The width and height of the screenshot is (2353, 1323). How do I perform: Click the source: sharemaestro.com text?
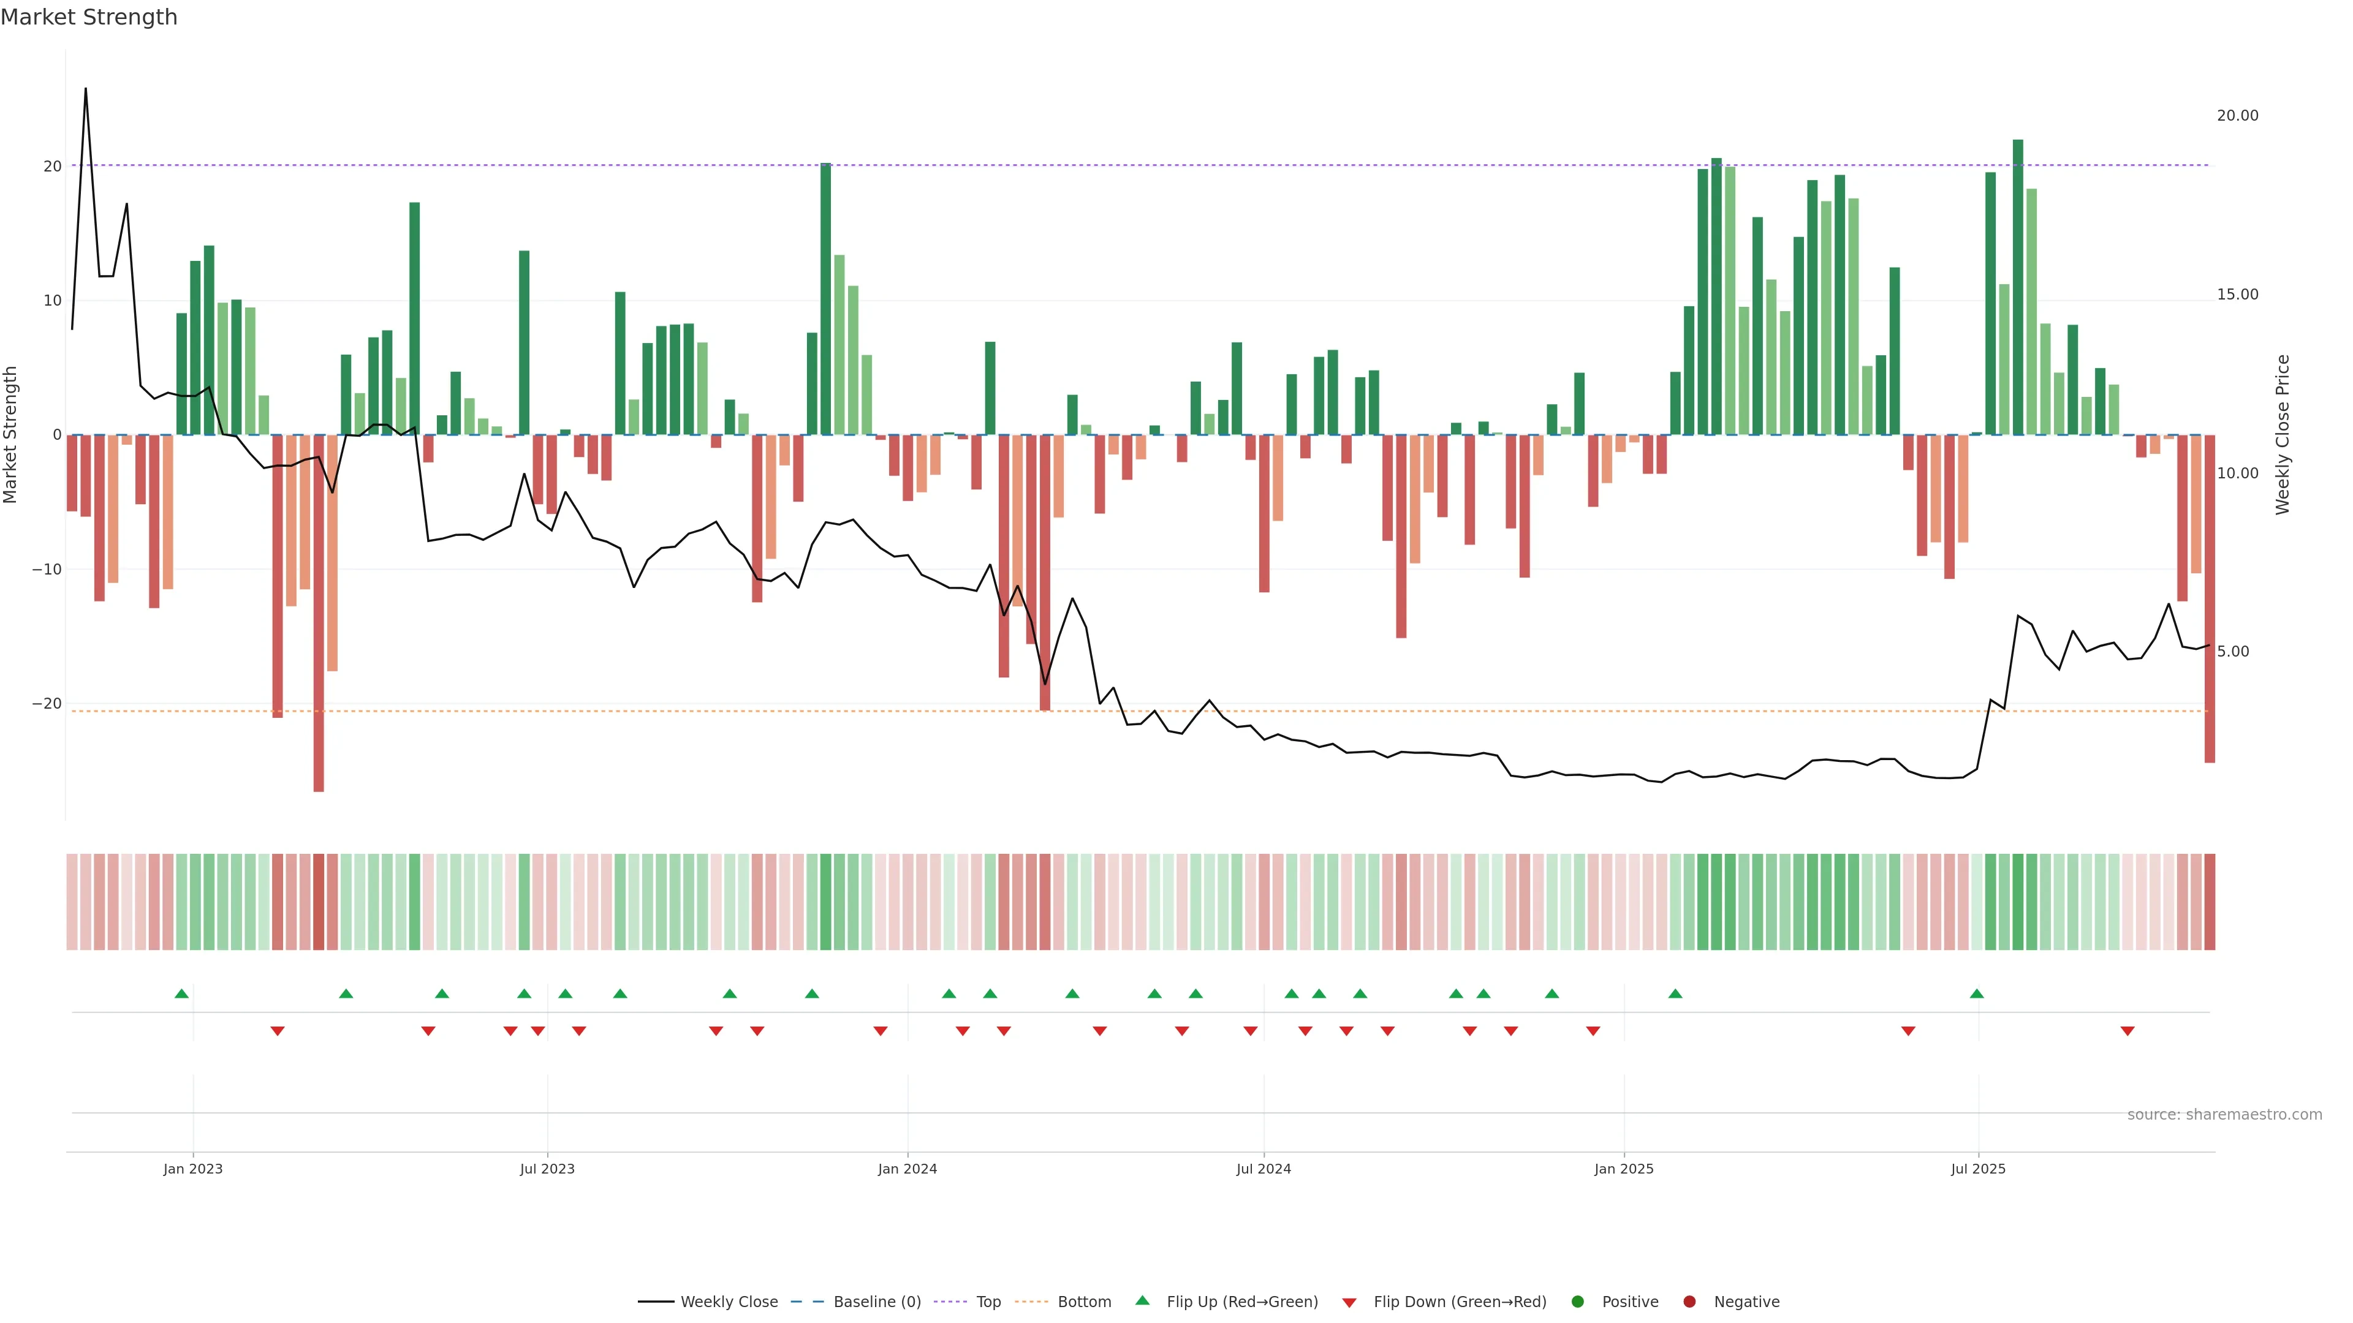pyautogui.click(x=2224, y=1114)
